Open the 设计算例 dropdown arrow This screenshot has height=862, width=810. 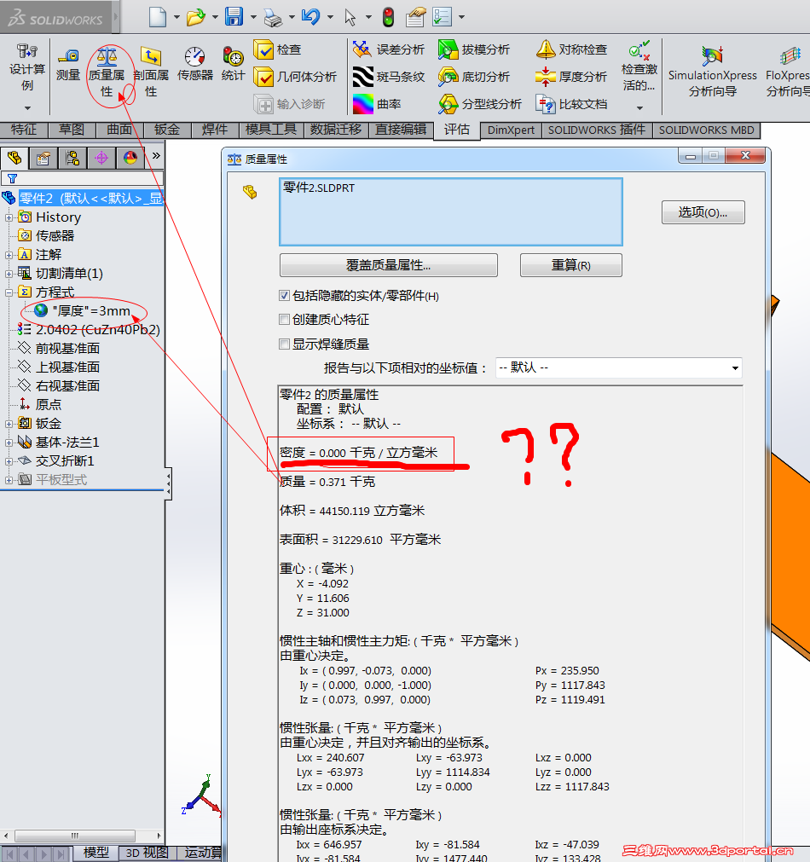click(x=27, y=108)
